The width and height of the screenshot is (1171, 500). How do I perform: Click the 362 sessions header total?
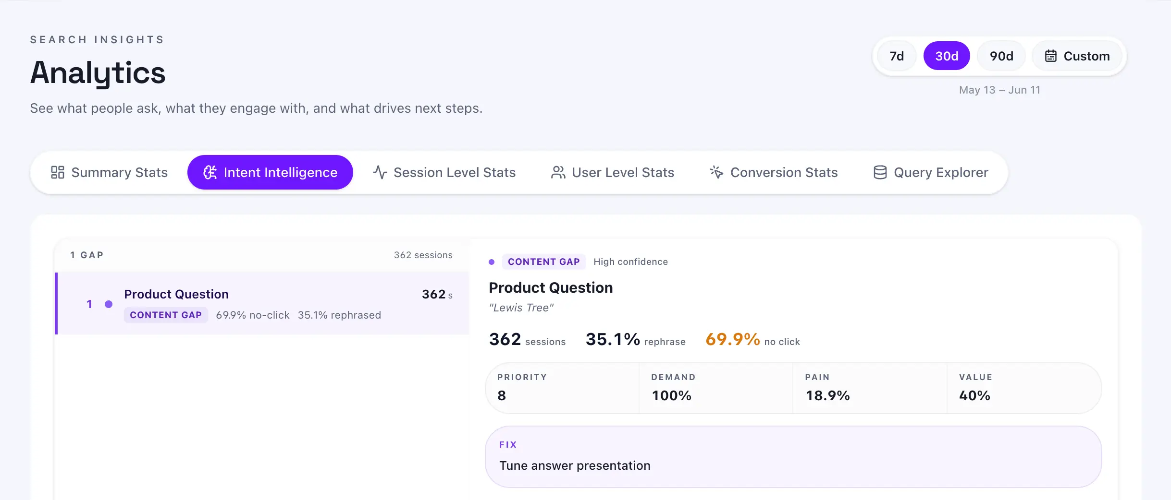pyautogui.click(x=423, y=255)
